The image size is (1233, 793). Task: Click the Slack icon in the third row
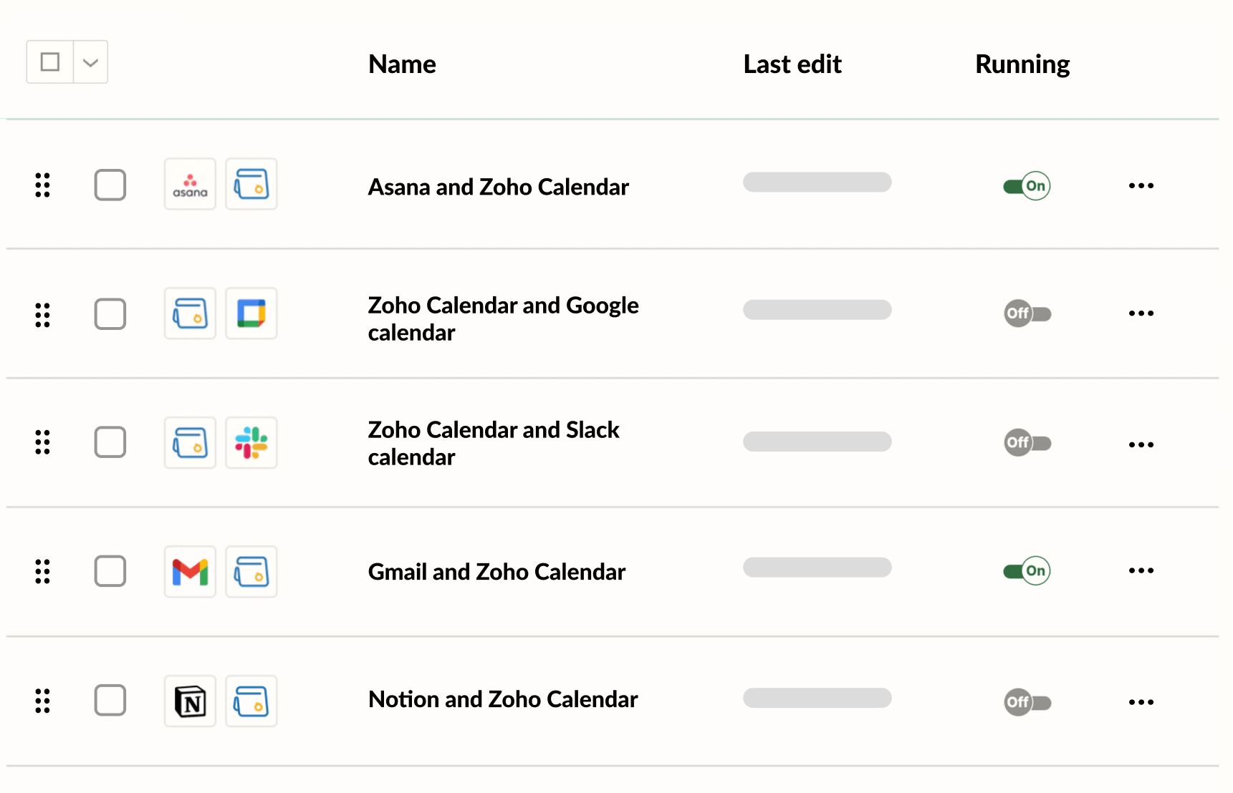coord(251,442)
